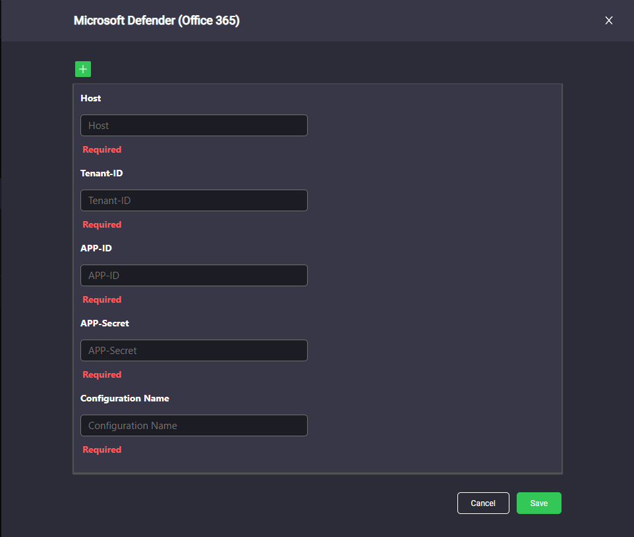Click into the Tenant-ID text box

(194, 201)
